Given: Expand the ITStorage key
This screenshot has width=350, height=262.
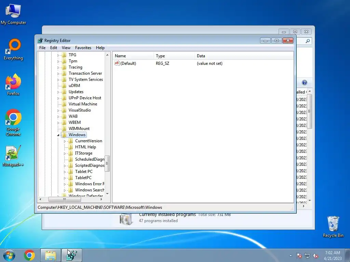Looking at the screenshot, I should coord(65,153).
